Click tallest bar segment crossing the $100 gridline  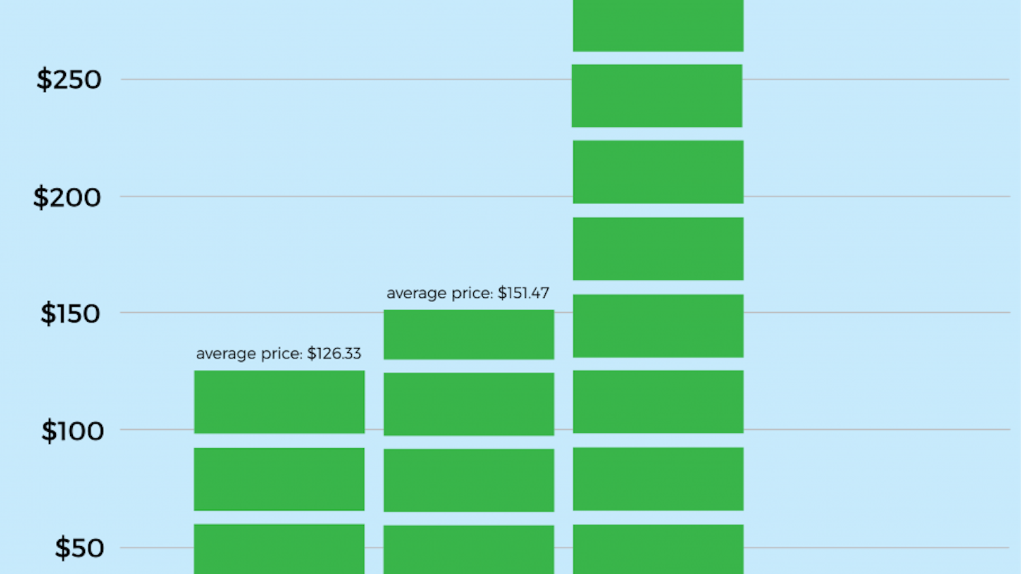tap(658, 402)
